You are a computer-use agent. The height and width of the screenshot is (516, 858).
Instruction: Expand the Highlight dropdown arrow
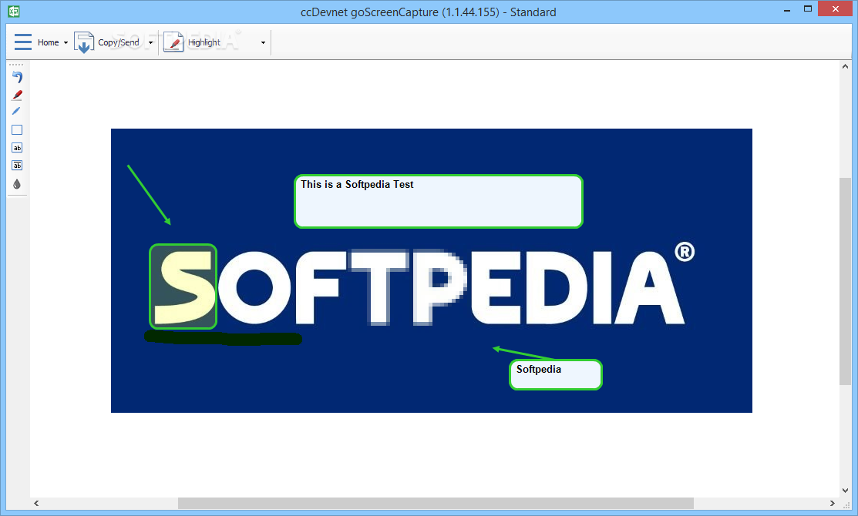pyautogui.click(x=263, y=42)
